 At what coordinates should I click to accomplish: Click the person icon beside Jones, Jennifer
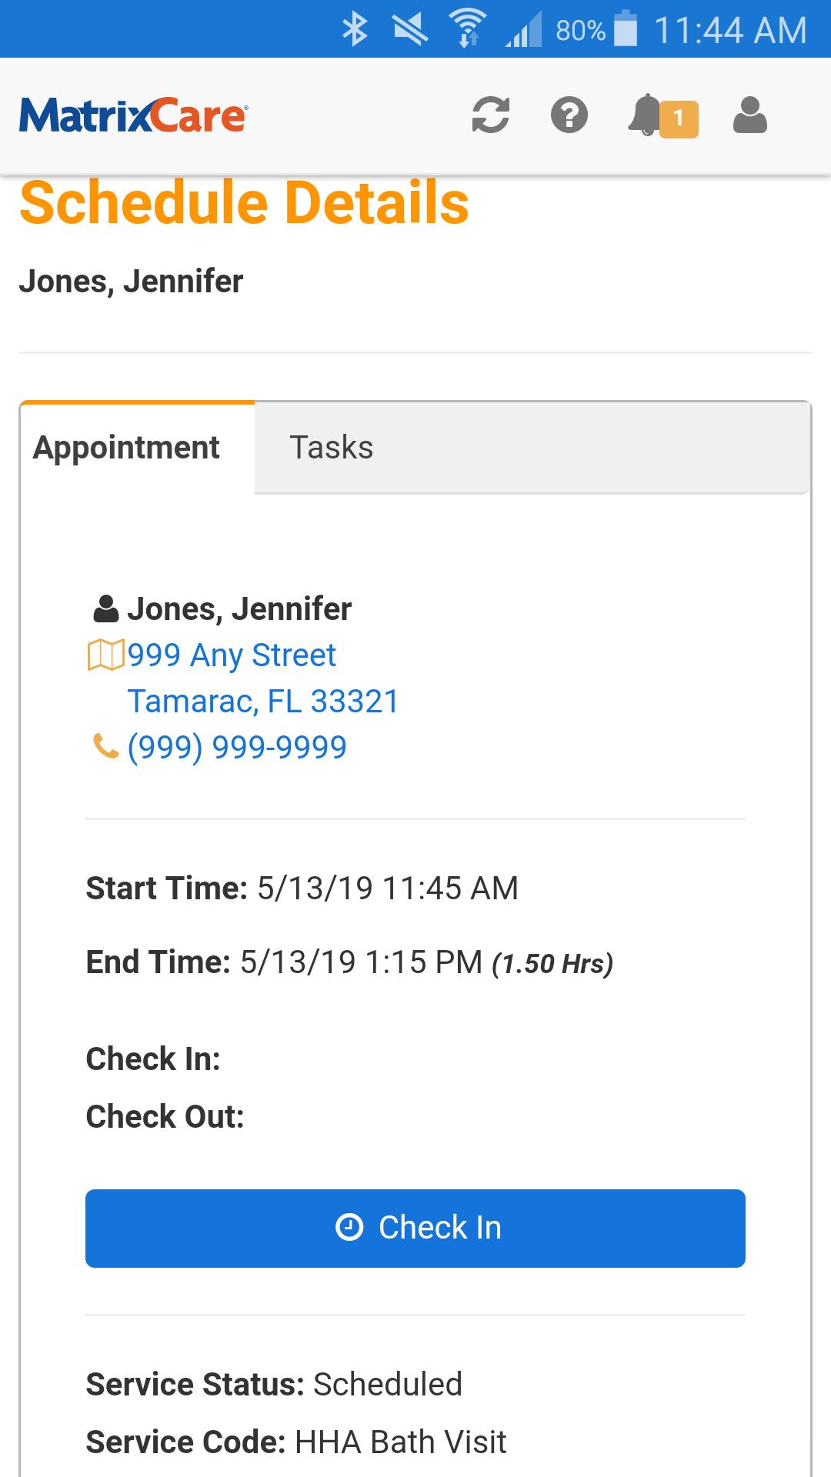coord(105,609)
